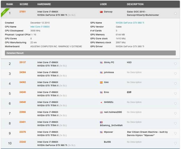The width and height of the screenshot is (181, 149).
Task: Click the Spain flag beside Ximi
Action: [x=101, y=83]
